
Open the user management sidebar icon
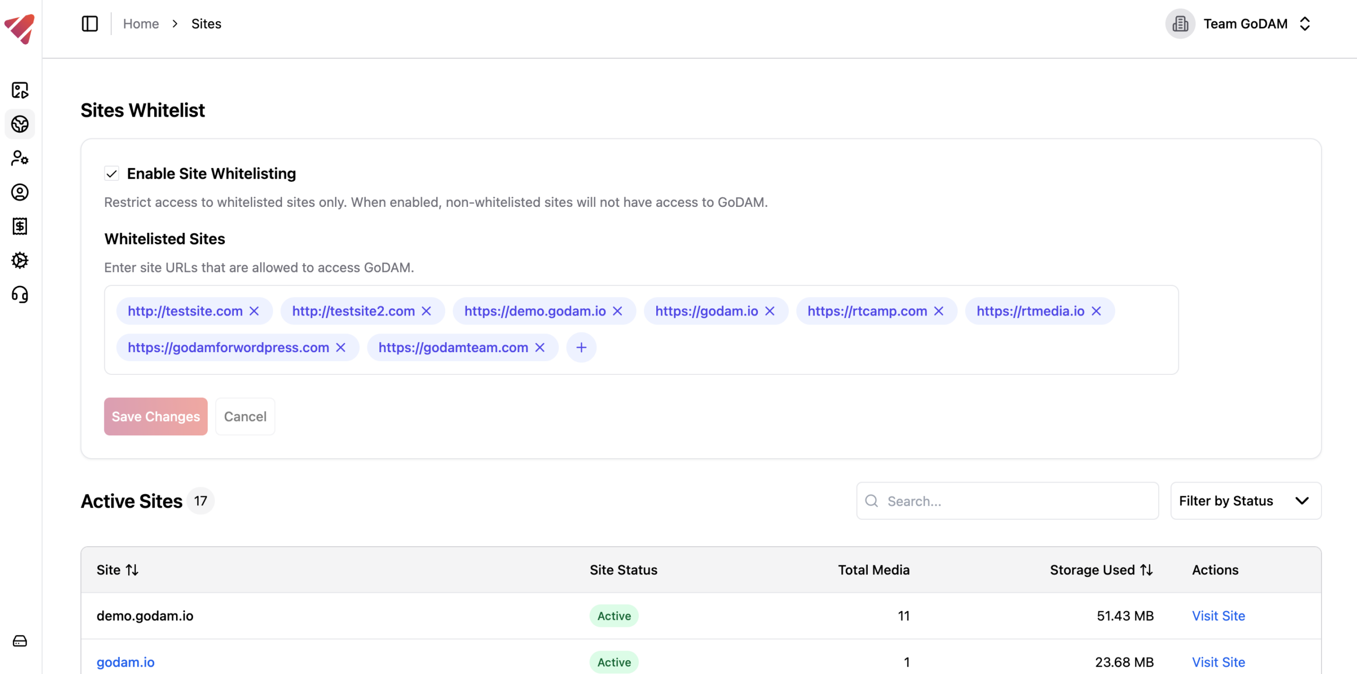click(x=20, y=158)
